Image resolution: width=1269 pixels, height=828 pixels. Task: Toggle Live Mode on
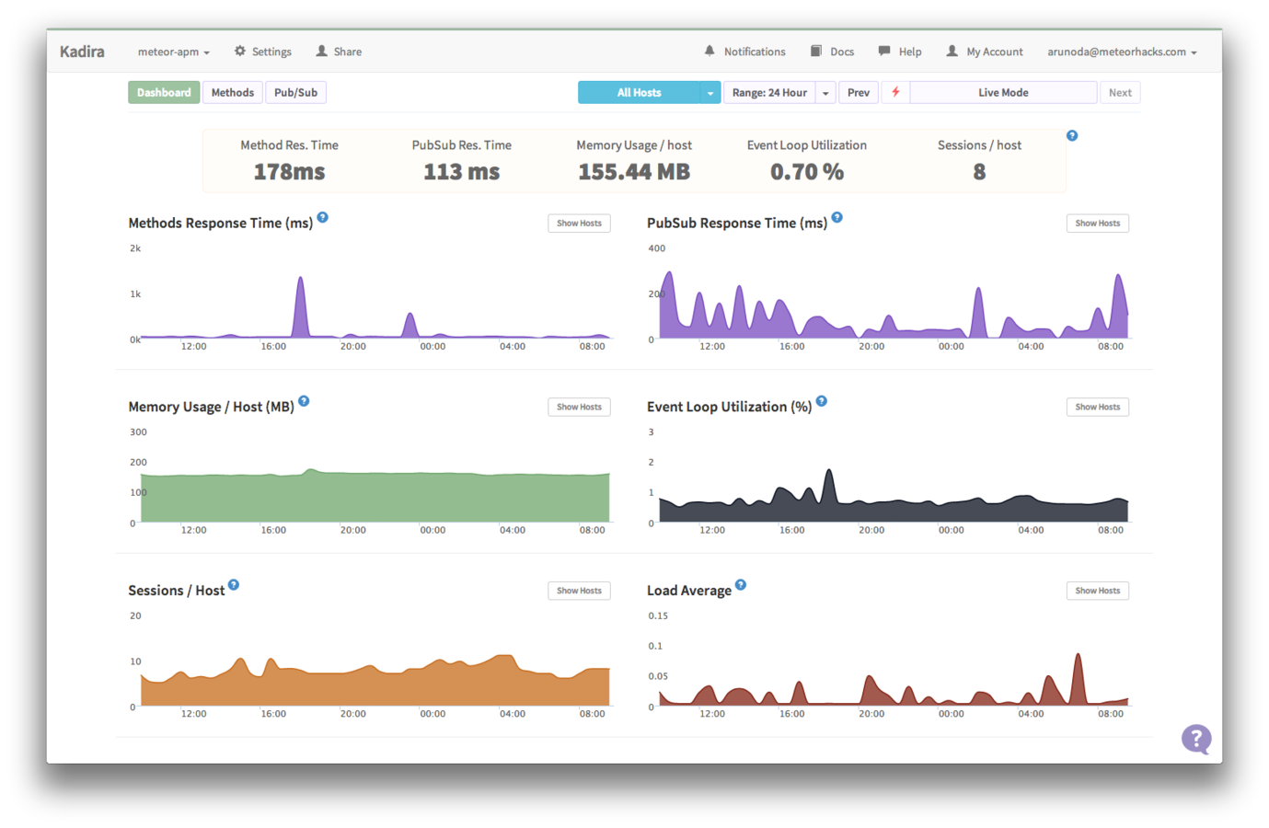pyautogui.click(x=1003, y=92)
